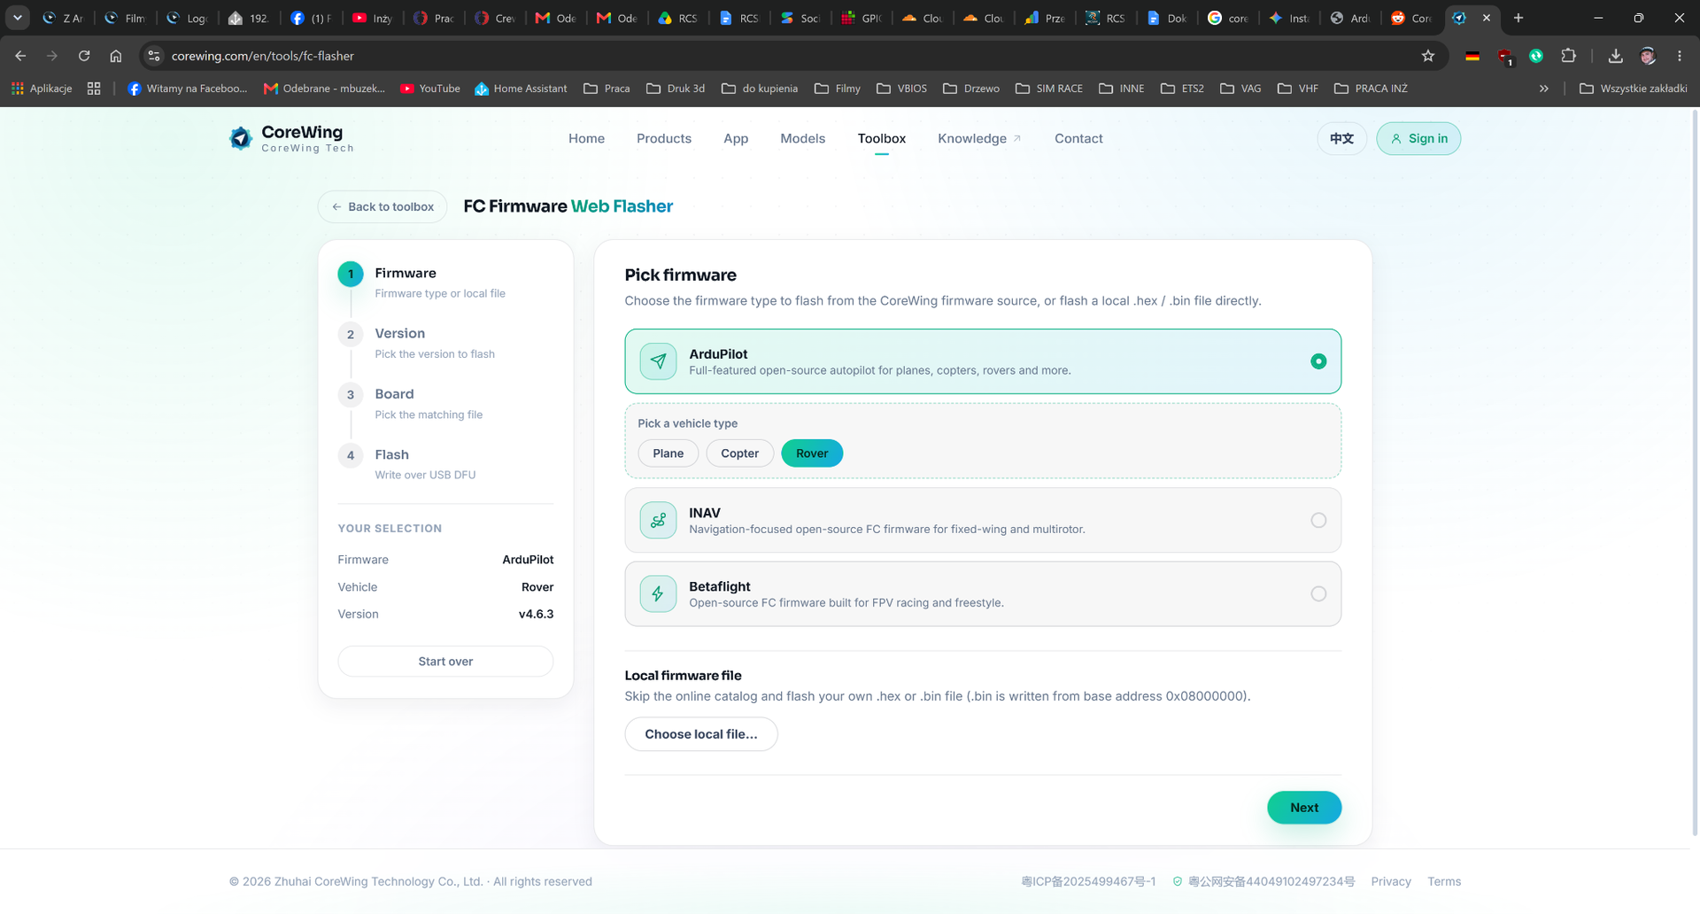Open the YouTube bookmark
Screen dimensions: 1700x914
[430, 89]
